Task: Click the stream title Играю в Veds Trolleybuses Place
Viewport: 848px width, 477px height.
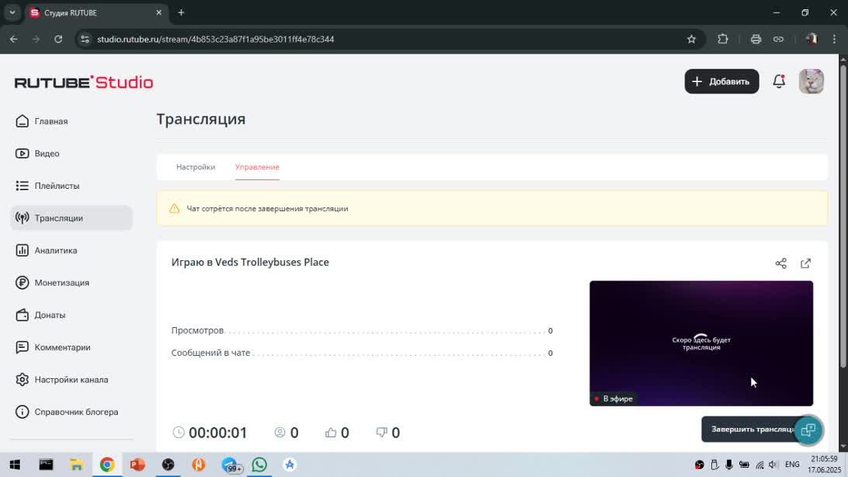Action: coord(250,263)
